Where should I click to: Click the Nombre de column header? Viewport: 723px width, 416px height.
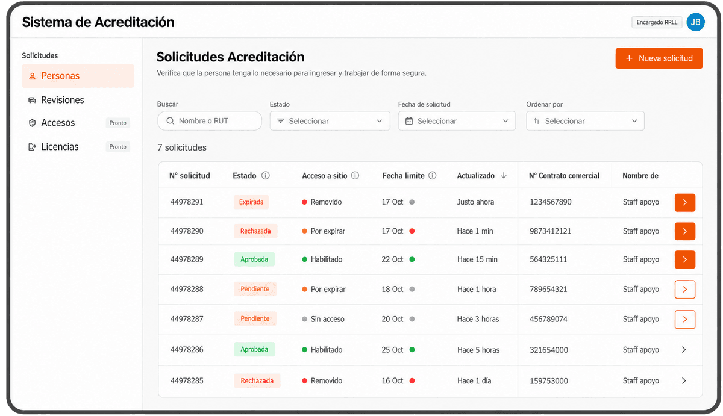[640, 176]
